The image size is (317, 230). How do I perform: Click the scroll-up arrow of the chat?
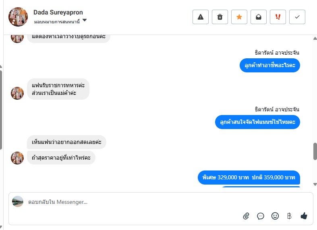315,38
